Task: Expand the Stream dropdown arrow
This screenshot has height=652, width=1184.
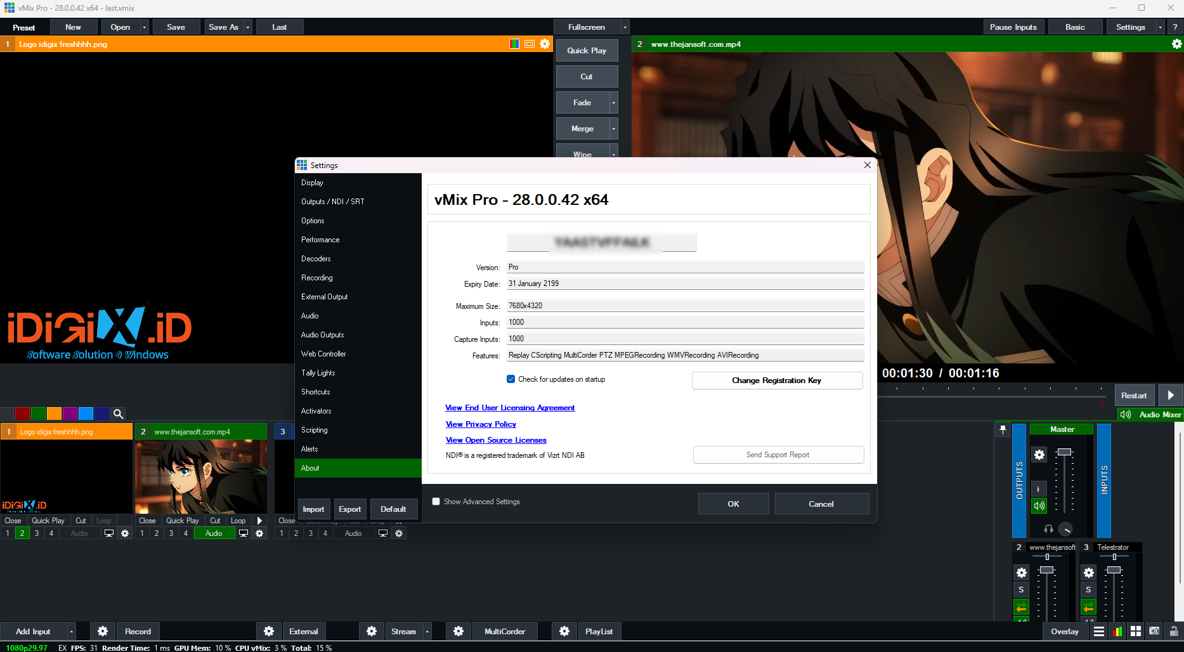Action: coord(427,632)
